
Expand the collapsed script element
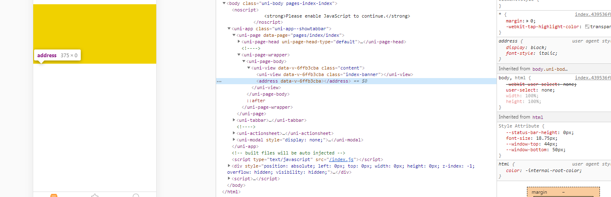point(229,179)
